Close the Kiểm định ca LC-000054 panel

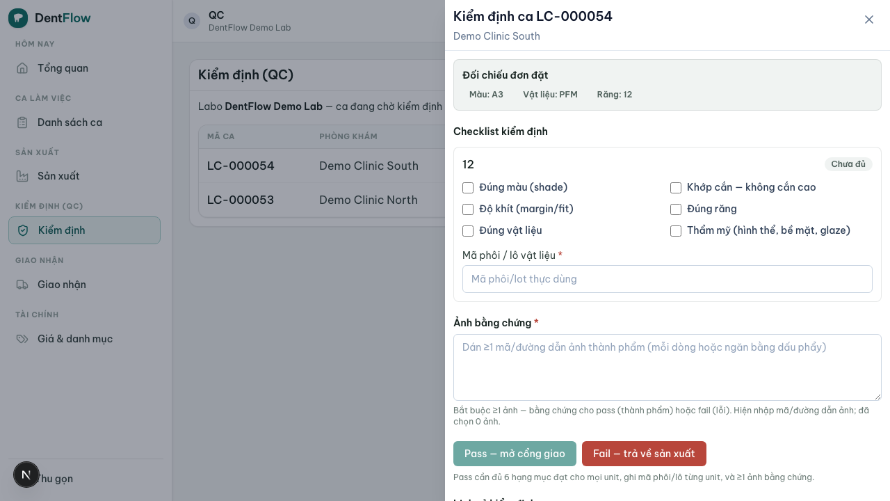pyautogui.click(x=869, y=19)
